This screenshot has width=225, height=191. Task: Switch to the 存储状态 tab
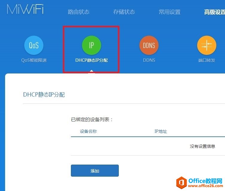124,12
